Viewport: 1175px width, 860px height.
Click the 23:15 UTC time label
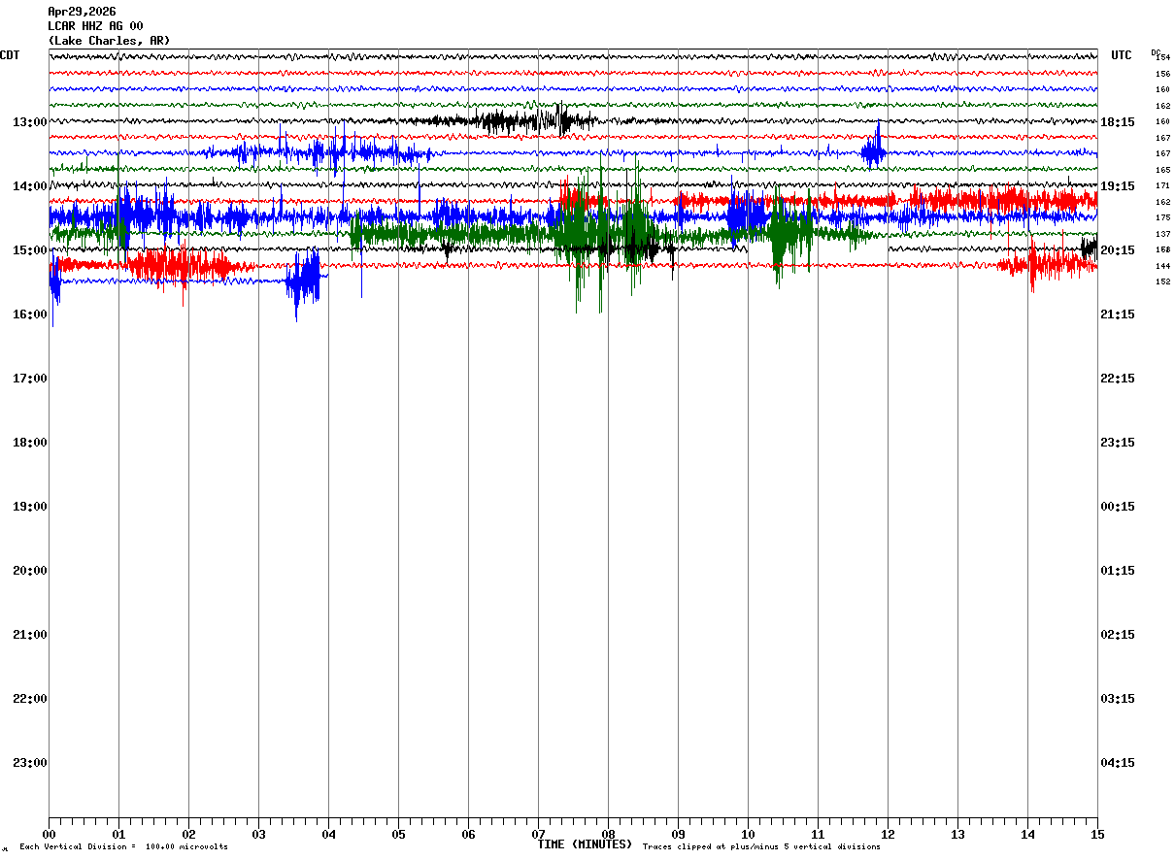click(x=1118, y=443)
